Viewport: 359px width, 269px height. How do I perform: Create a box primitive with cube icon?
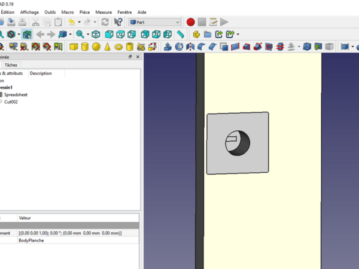click(74, 47)
